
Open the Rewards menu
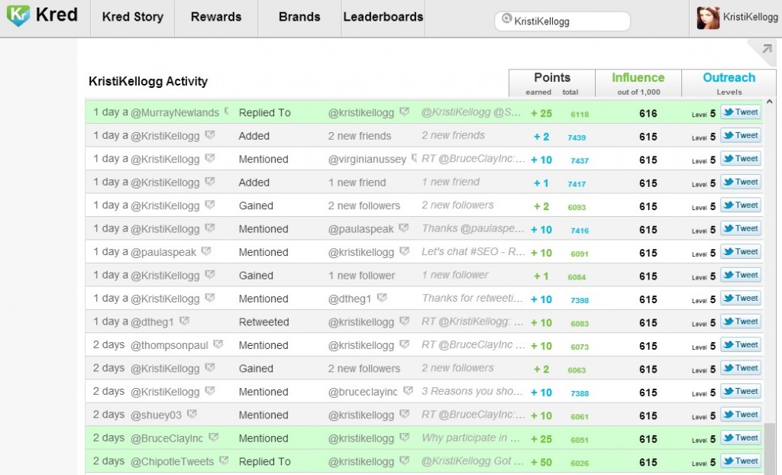(x=216, y=17)
